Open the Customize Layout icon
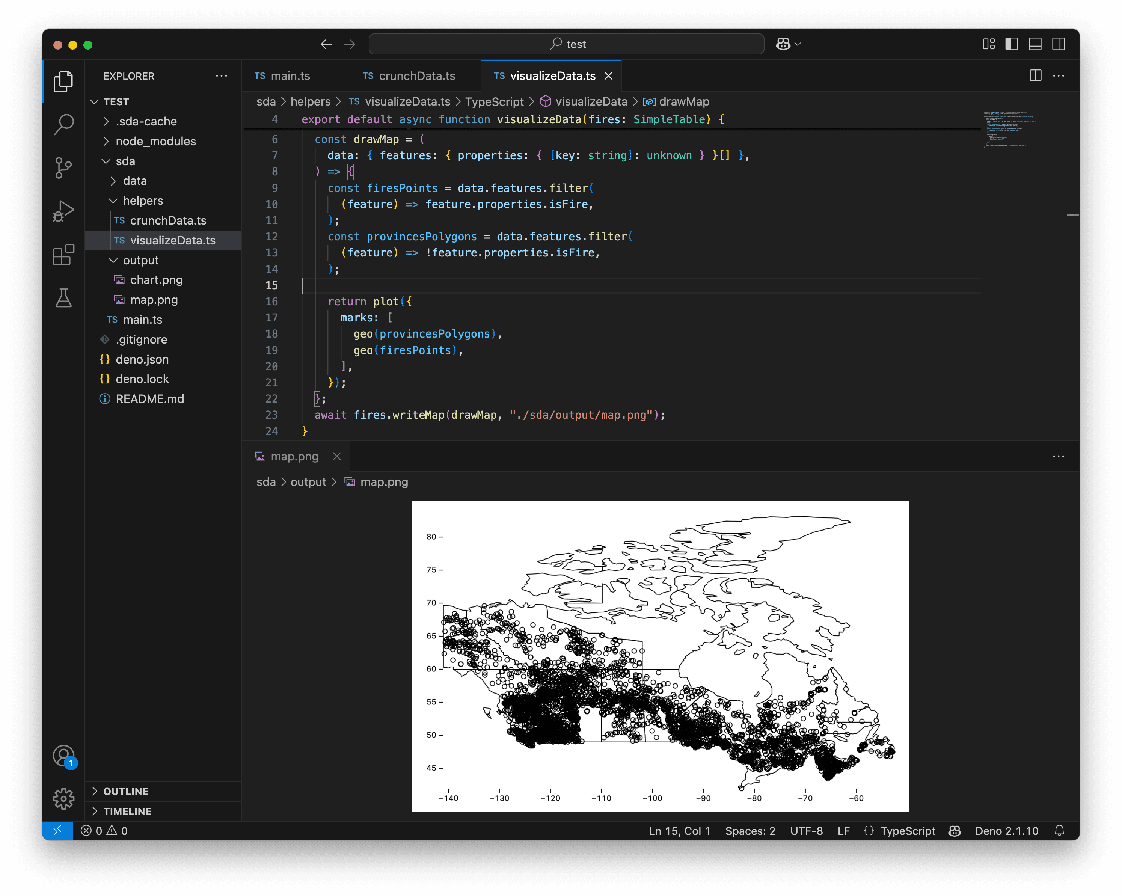This screenshot has width=1122, height=896. tap(988, 44)
